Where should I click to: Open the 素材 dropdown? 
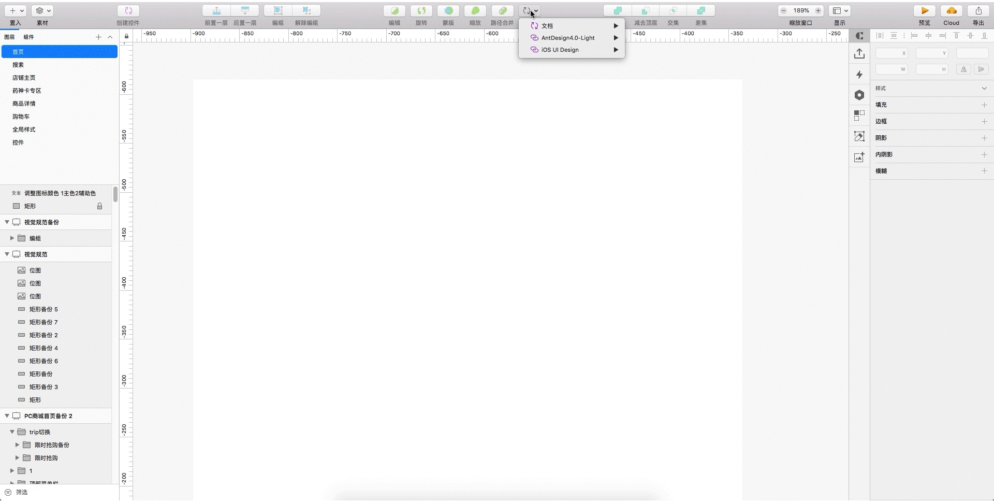tap(42, 11)
